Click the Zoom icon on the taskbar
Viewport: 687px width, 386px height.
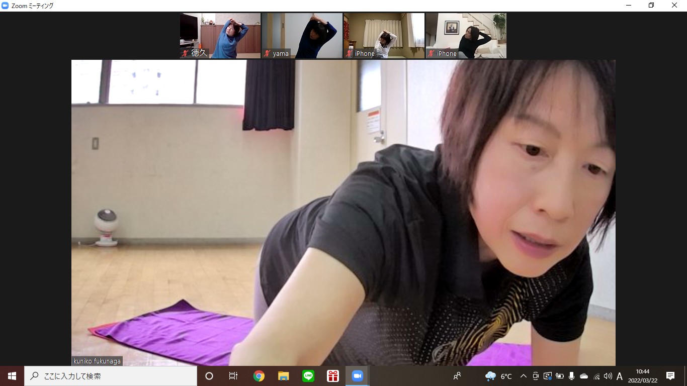[358, 376]
